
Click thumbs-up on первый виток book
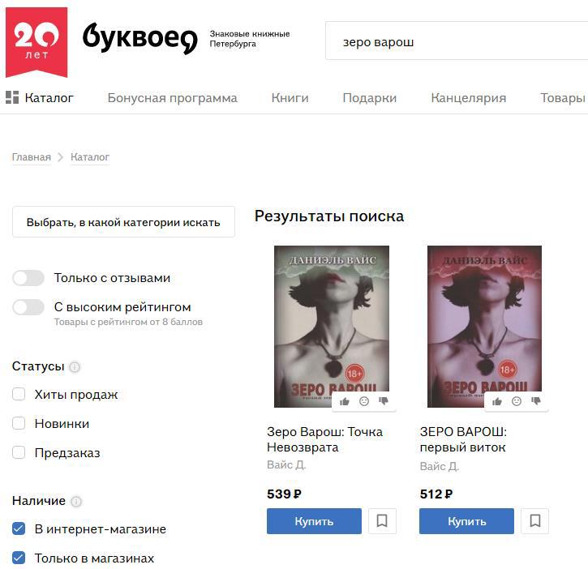pyautogui.click(x=497, y=401)
